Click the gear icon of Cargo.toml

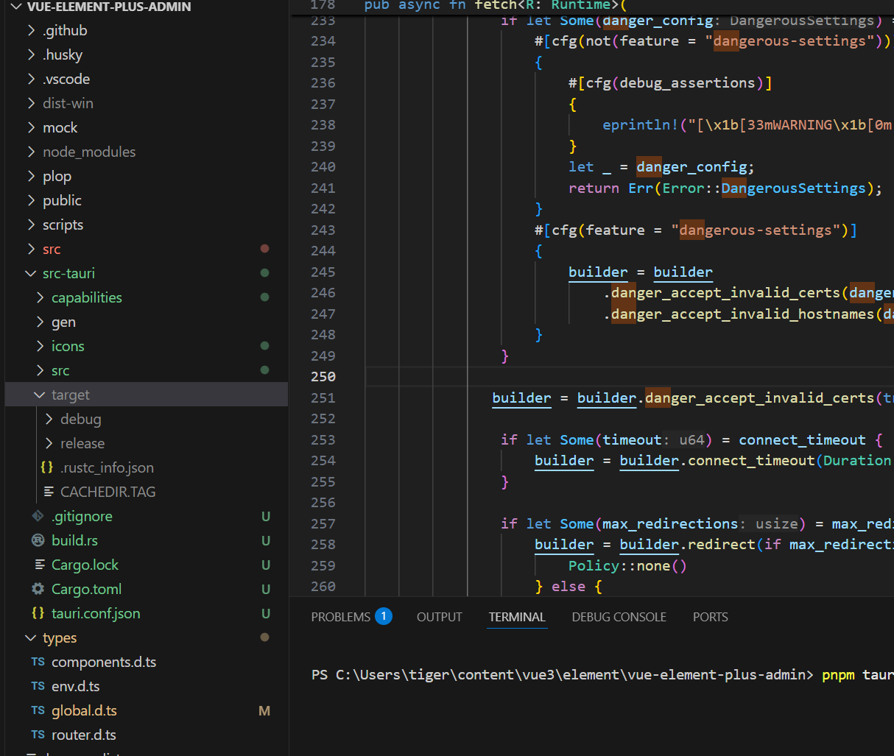tap(38, 589)
